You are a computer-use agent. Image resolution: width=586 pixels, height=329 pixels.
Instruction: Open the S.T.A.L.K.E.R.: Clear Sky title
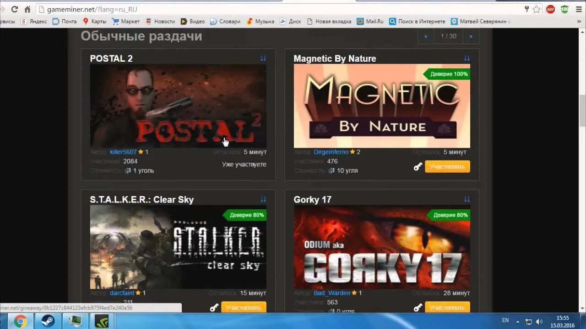pyautogui.click(x=142, y=200)
